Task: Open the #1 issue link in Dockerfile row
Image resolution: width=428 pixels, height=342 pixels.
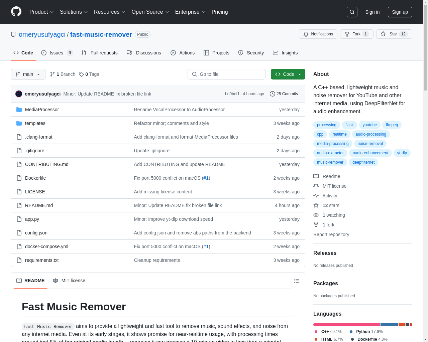Action: pyautogui.click(x=206, y=178)
